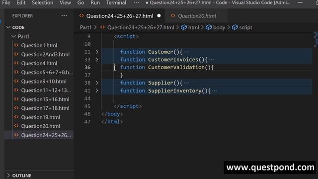Click the minimap at editor's right edge
This screenshot has height=179, width=318.
pos(316,39)
